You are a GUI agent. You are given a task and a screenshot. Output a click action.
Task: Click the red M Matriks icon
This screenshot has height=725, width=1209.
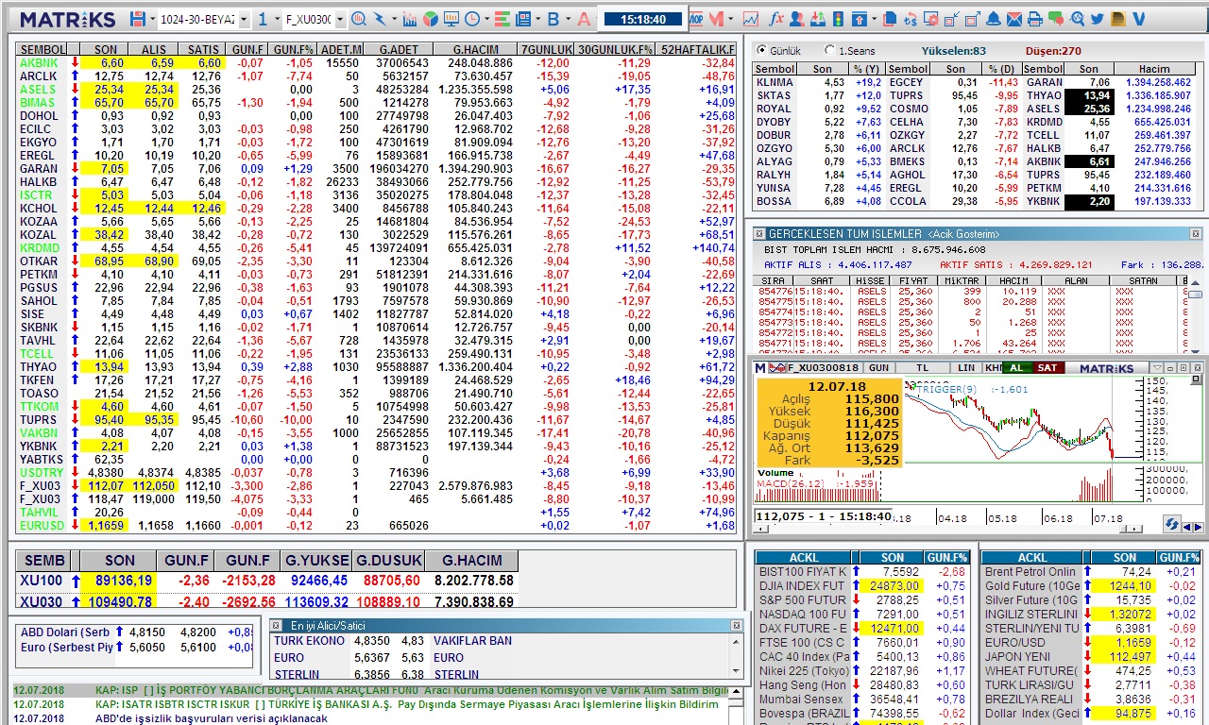click(x=716, y=19)
